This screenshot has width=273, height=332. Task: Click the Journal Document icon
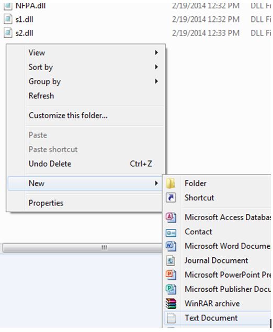(x=170, y=260)
